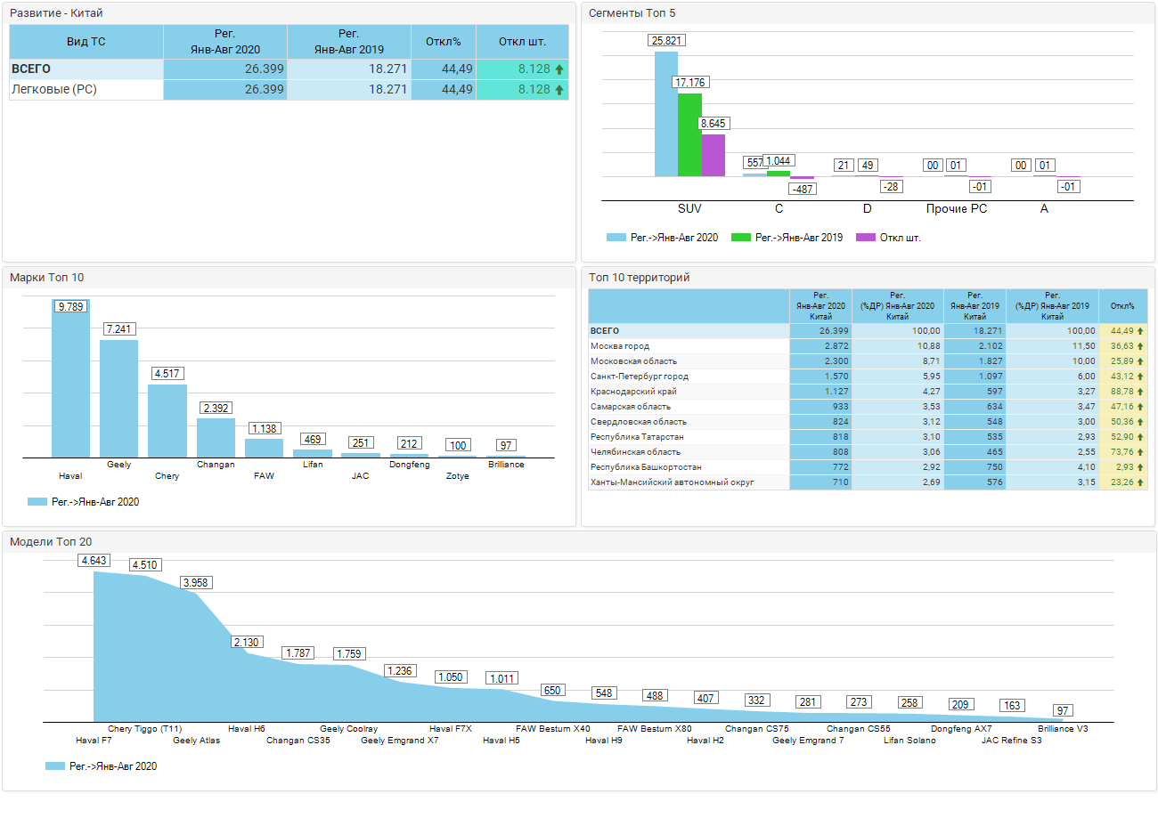Click the Модели Топ 20 panel title
This screenshot has height=818, width=1158.
click(51, 541)
